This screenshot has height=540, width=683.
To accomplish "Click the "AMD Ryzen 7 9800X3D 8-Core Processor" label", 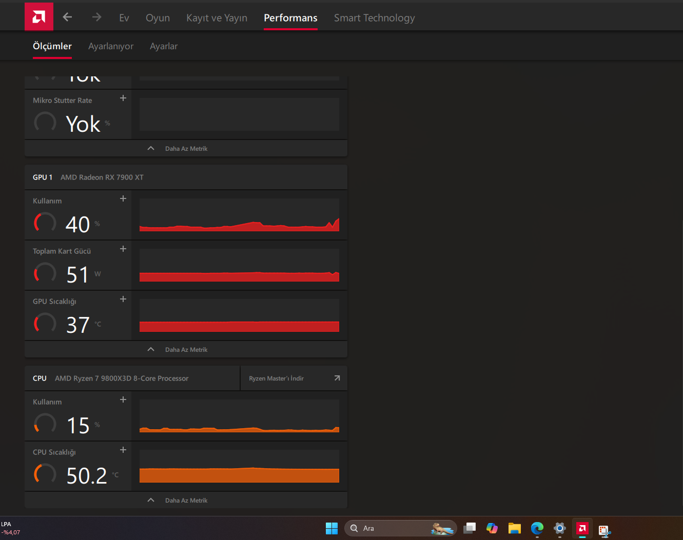I will point(122,378).
